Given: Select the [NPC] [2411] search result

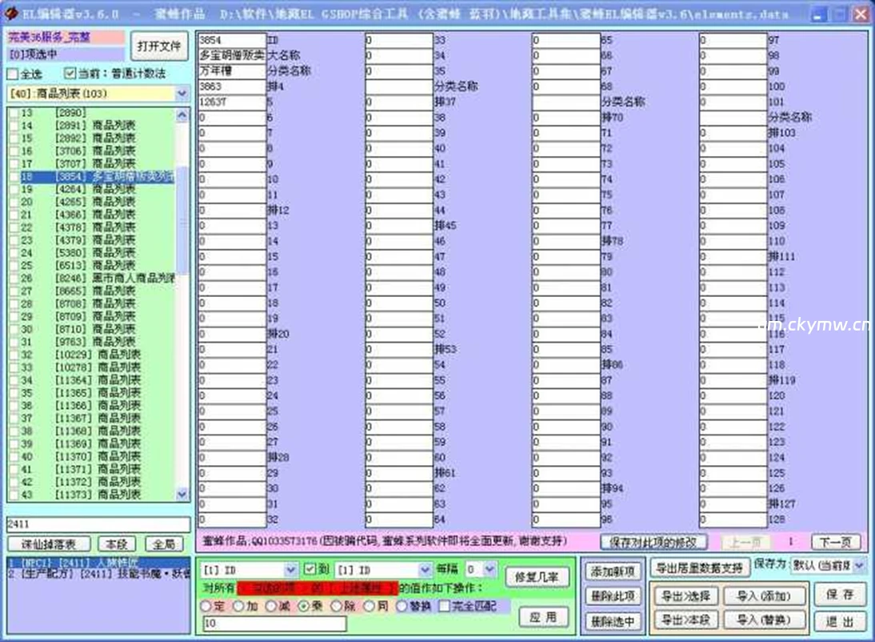Looking at the screenshot, I should tap(98, 563).
